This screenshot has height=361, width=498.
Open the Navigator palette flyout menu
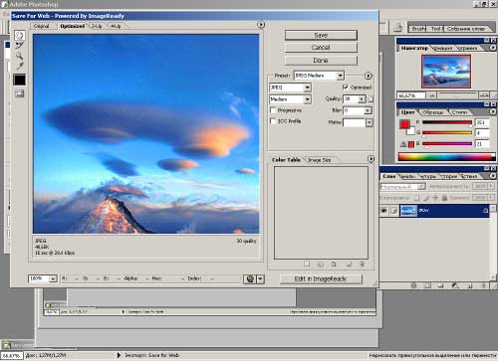[x=493, y=48]
